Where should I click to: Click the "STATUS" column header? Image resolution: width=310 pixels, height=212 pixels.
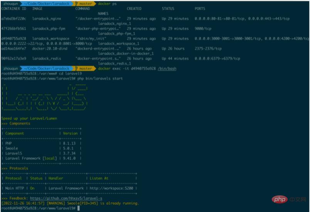[x=168, y=9]
